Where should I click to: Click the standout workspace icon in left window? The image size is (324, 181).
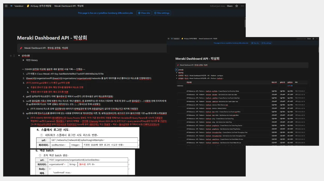[x=11, y=6]
